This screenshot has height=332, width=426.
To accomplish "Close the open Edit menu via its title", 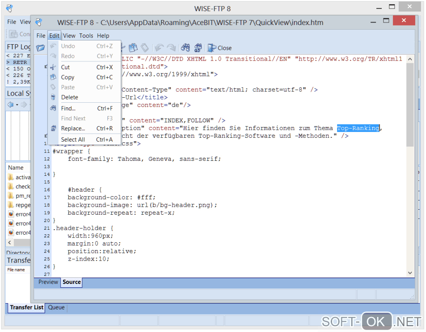I will pos(54,35).
